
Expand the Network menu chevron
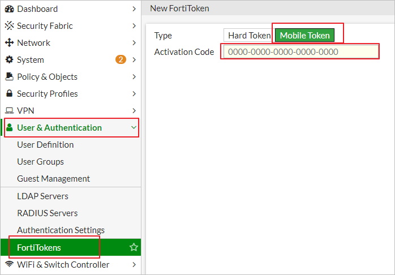click(134, 43)
